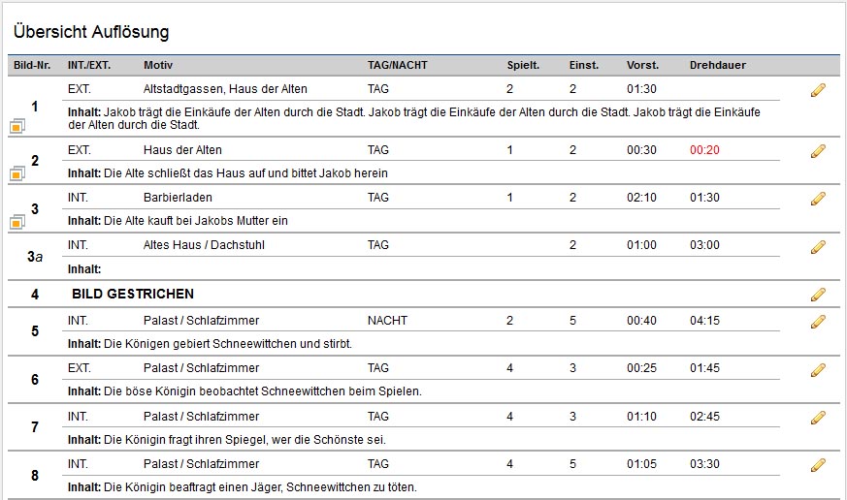Expand the orange stack icon under Bild 2
The image size is (847, 500).
[17, 173]
